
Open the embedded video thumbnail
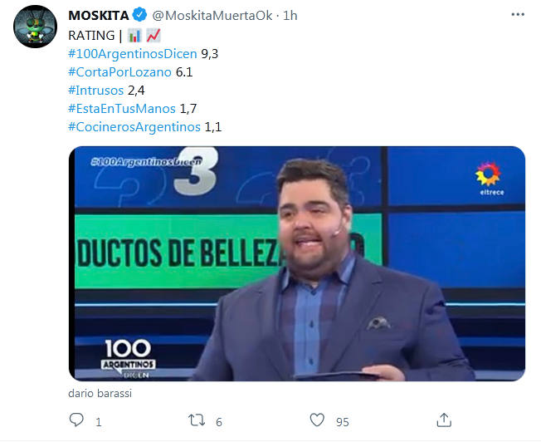click(x=297, y=263)
